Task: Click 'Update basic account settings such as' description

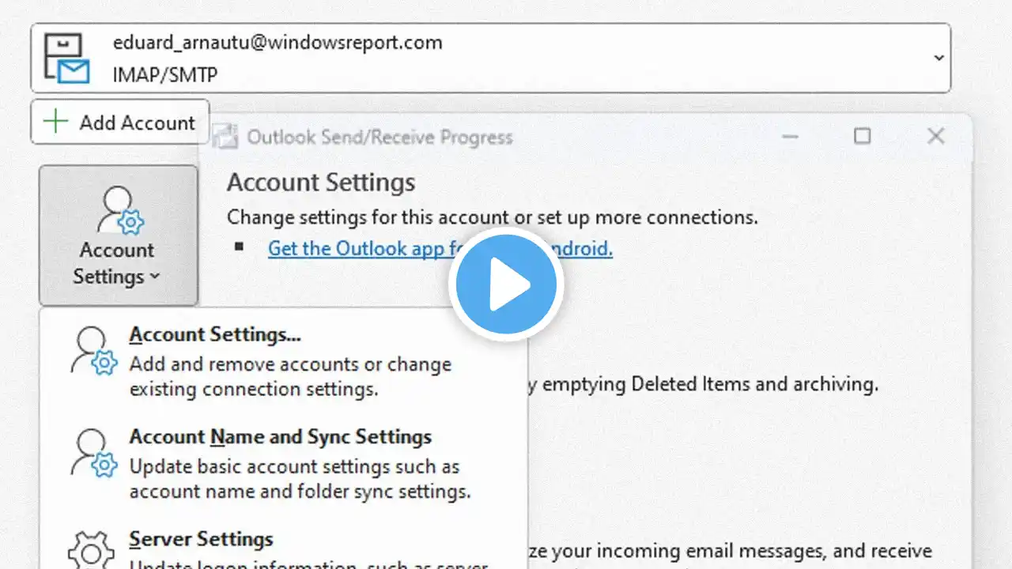Action: (x=294, y=466)
